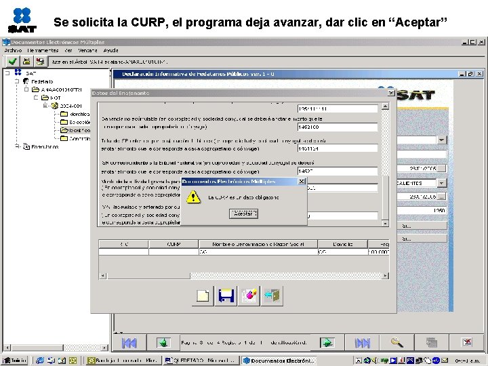Screen dimensions: 488x366
Task: Open the Archivo menu
Action: (x=13, y=50)
